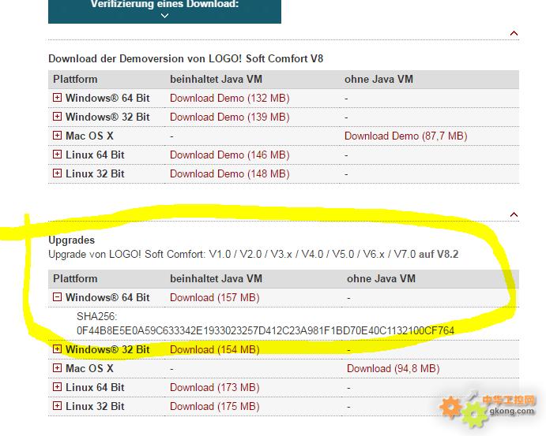The image size is (546, 436).
Task: Click Windows® 32 Bit label in Demo table
Action: coord(107,117)
